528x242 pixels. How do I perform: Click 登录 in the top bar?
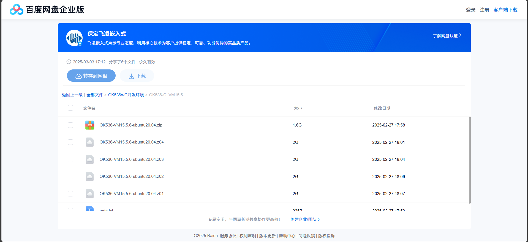tap(470, 10)
